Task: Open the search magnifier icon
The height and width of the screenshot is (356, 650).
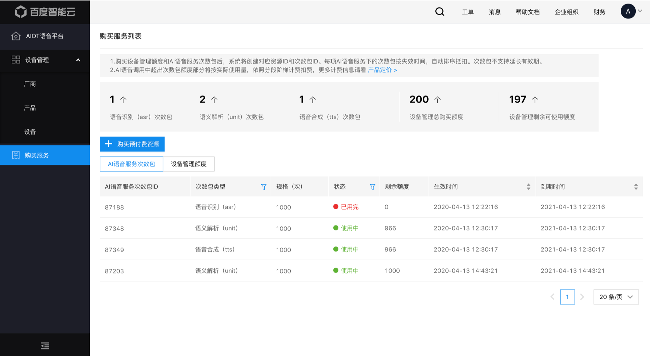Action: click(x=440, y=12)
